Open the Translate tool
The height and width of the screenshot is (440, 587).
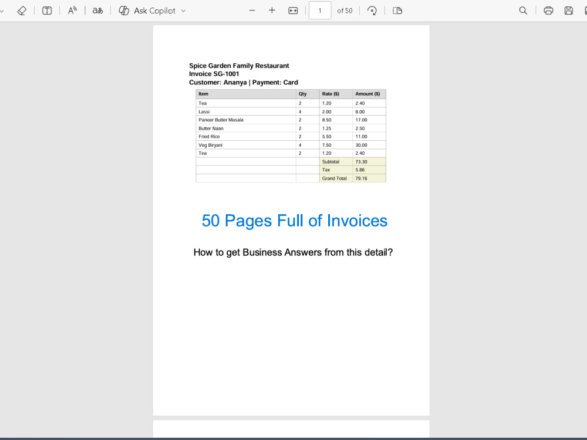click(97, 11)
